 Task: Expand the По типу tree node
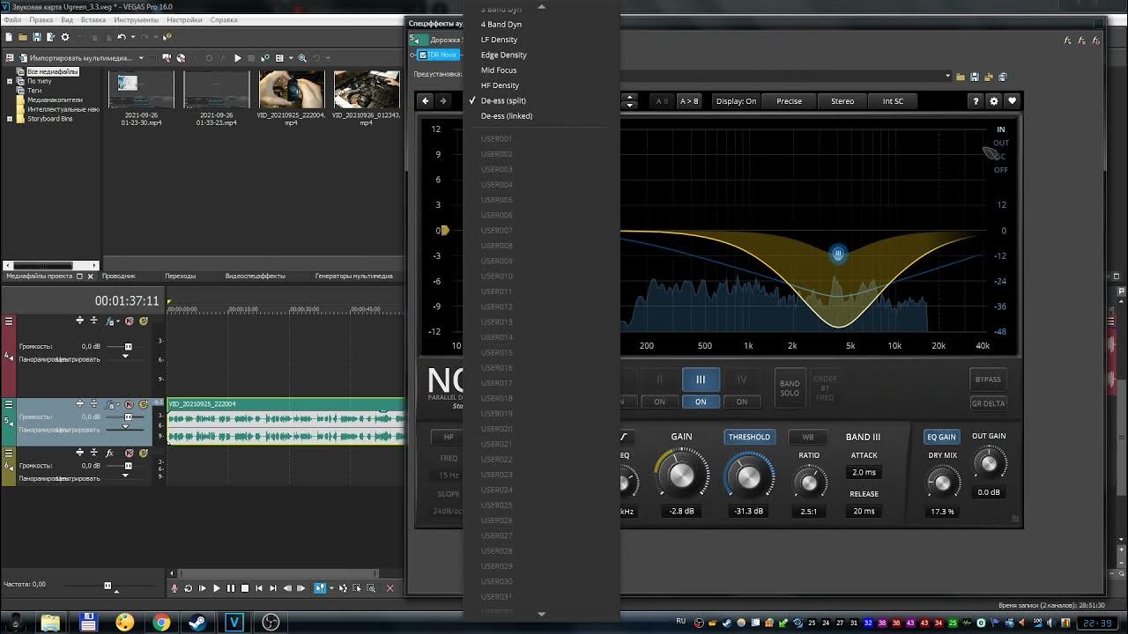[10, 81]
